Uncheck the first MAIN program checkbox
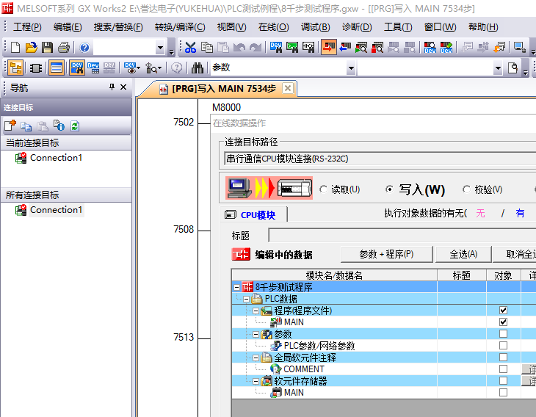Screen dimensions: 536x417 [503, 322]
